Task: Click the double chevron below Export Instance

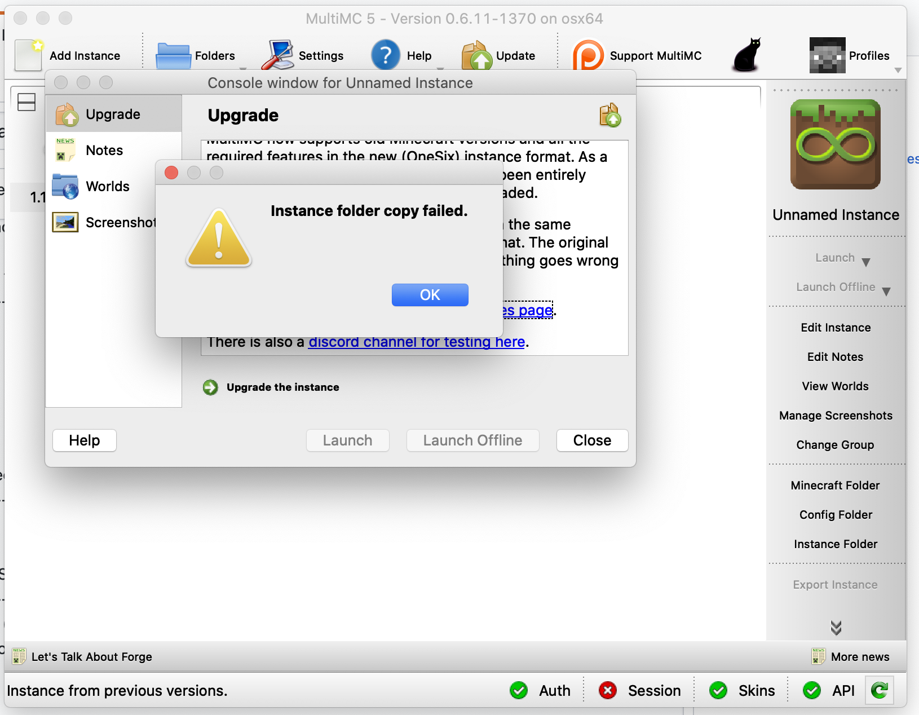Action: pos(836,627)
